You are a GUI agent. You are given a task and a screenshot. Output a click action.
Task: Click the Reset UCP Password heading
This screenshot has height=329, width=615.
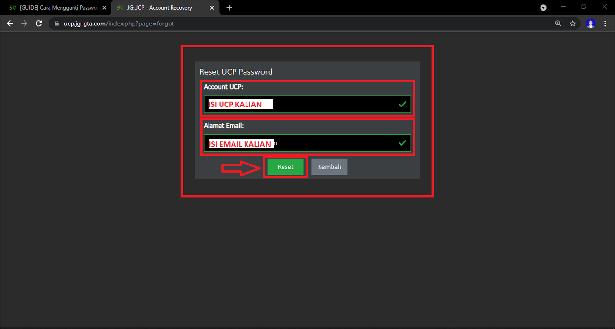tap(236, 72)
